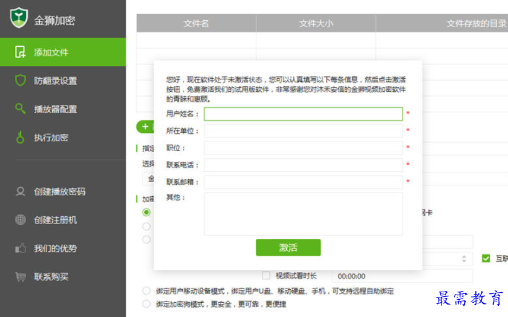Select 绑定加密狗模式 radio button
The image size is (508, 317).
(147, 304)
